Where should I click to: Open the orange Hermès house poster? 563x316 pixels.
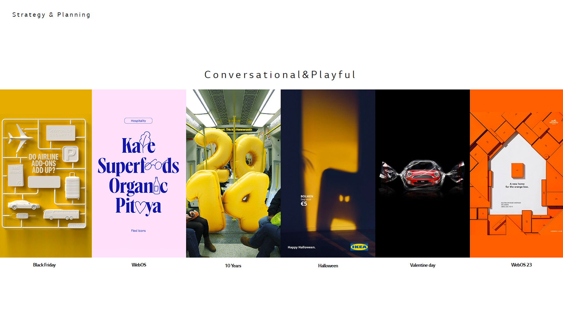[x=516, y=173]
